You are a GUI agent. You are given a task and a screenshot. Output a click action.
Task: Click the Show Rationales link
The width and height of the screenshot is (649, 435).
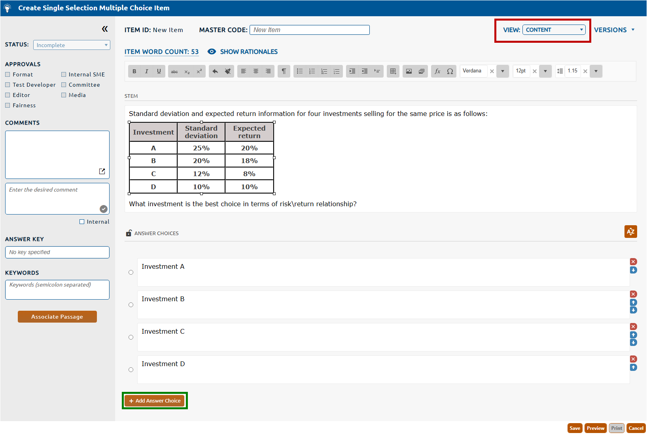click(x=249, y=52)
